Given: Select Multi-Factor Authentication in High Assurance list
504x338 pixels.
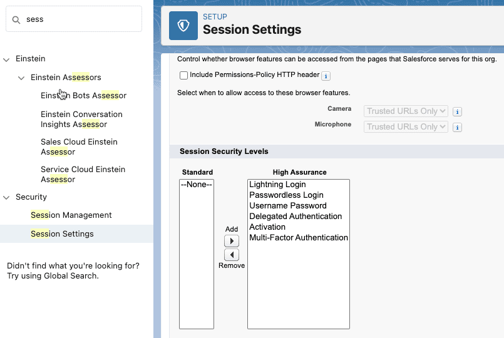Looking at the screenshot, I should (298, 238).
